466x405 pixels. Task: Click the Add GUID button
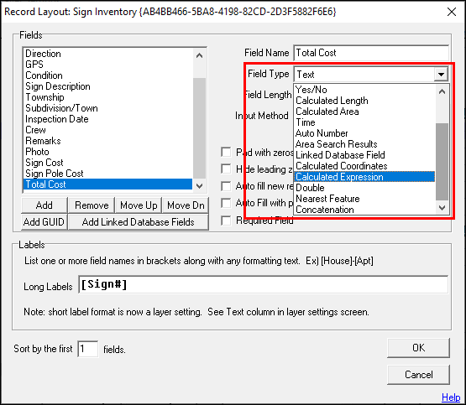coord(45,222)
